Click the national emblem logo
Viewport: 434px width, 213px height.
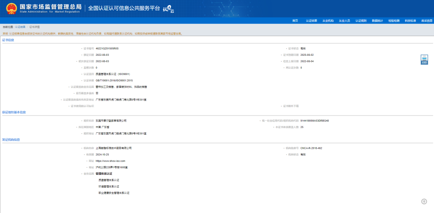(x=12, y=8)
